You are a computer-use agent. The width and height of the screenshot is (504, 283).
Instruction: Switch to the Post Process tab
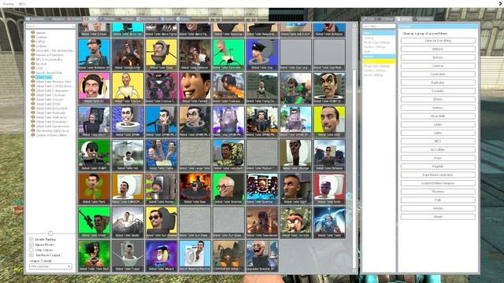146,19
